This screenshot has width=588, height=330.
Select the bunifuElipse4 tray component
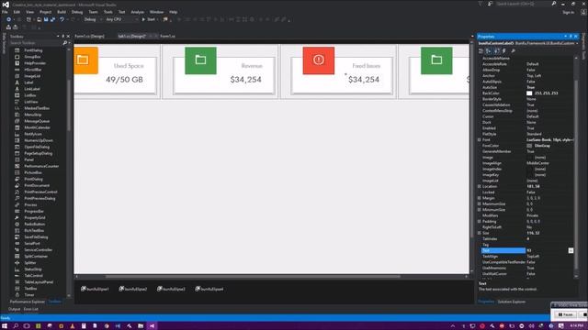pos(209,289)
